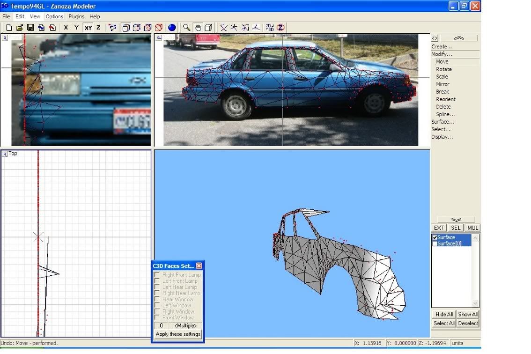Choose the Rotate modify command
This screenshot has width=531, height=354.
click(444, 69)
